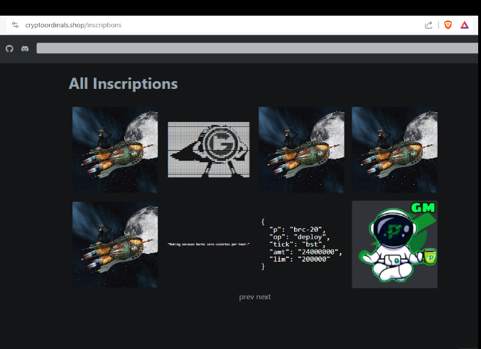Viewport: 481px width, 349px height.
Task: Click the page's vertical scrollbar track
Action: [x=478, y=213]
